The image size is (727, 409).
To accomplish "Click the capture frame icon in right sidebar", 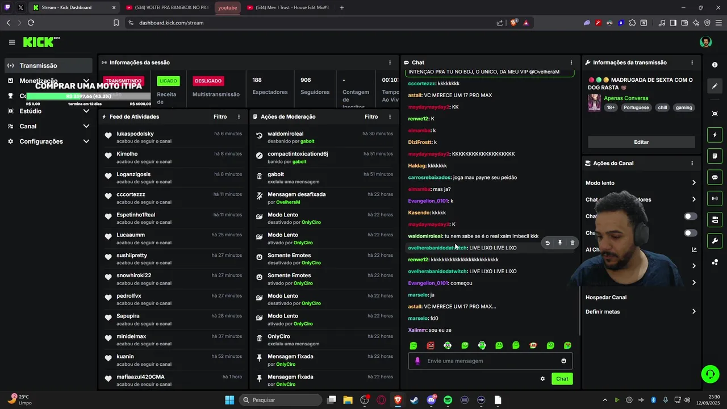I will coord(715,114).
